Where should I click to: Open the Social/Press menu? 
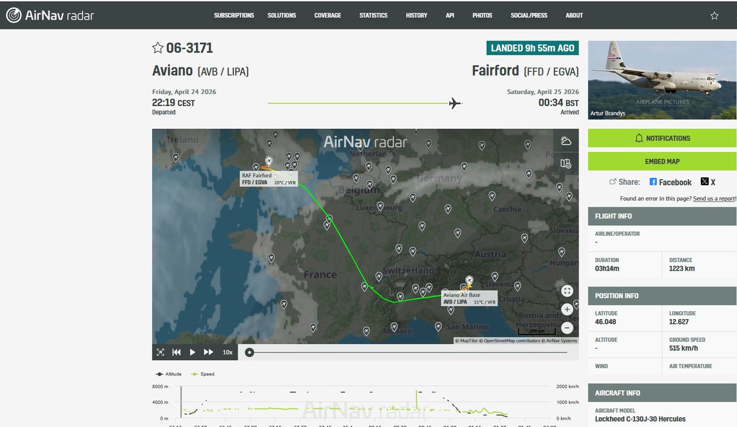pyautogui.click(x=529, y=15)
